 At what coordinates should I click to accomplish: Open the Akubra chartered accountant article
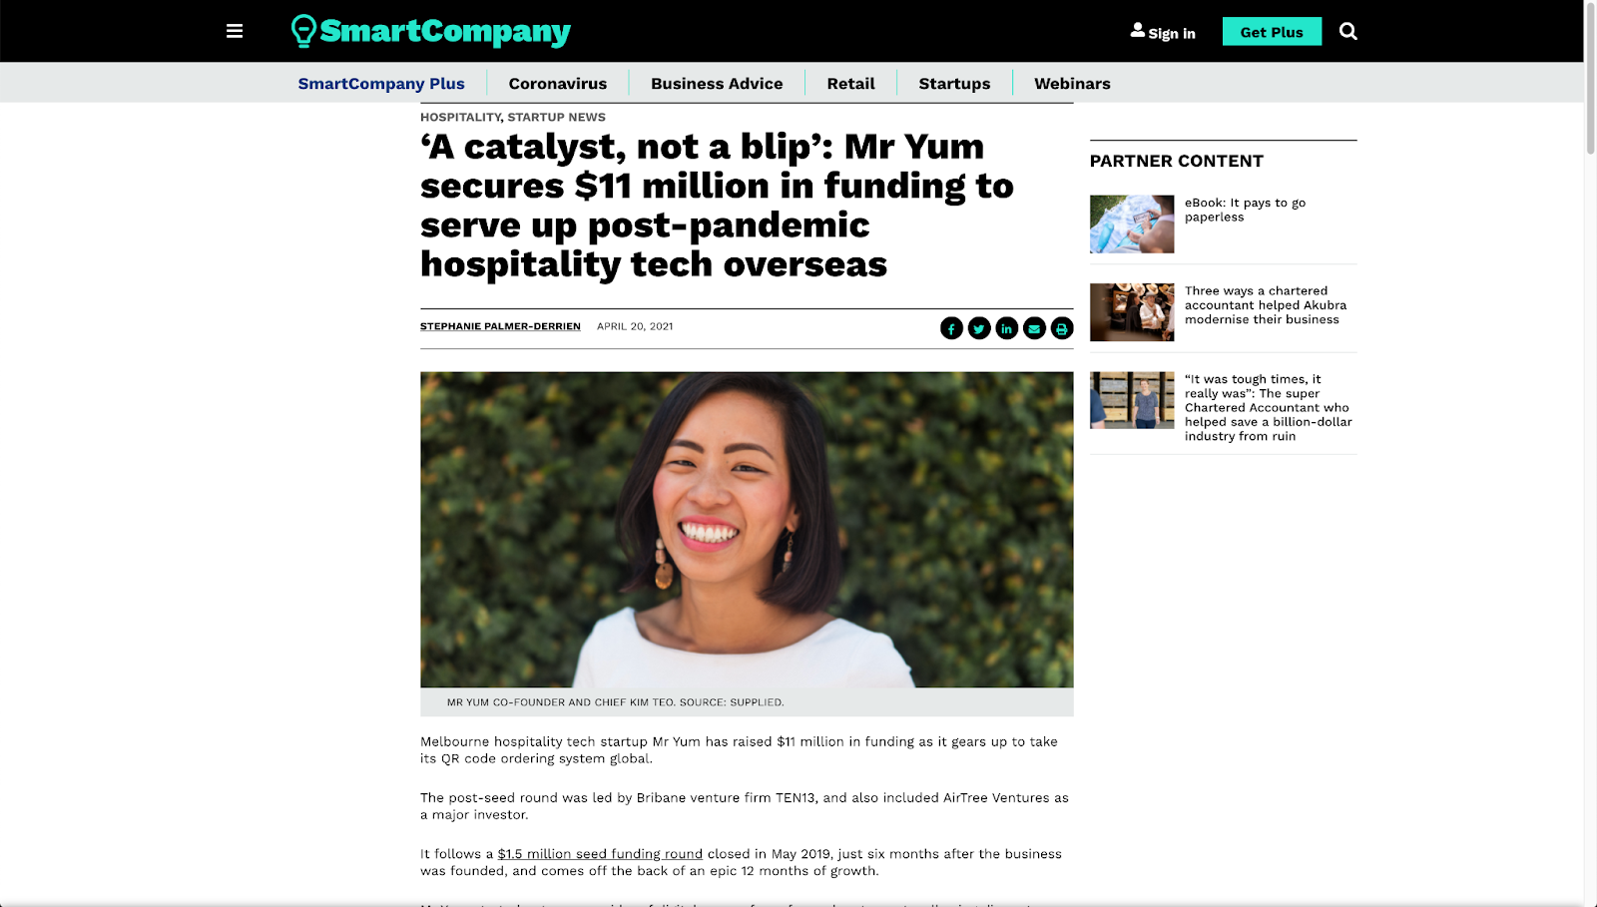(1266, 305)
